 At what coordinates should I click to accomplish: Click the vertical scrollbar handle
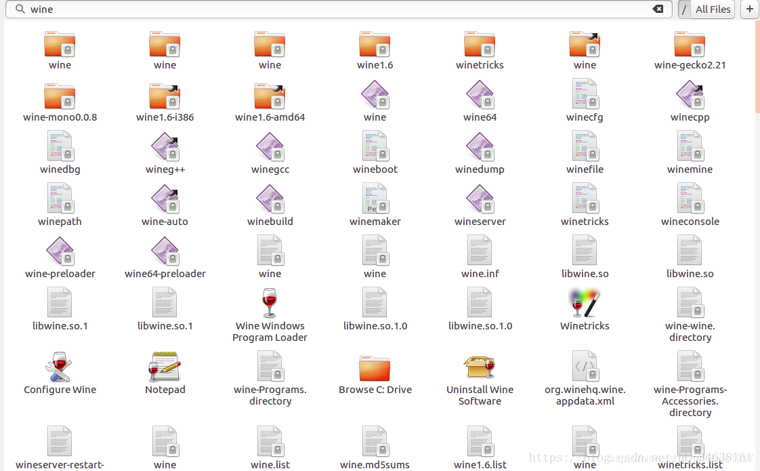[757, 67]
